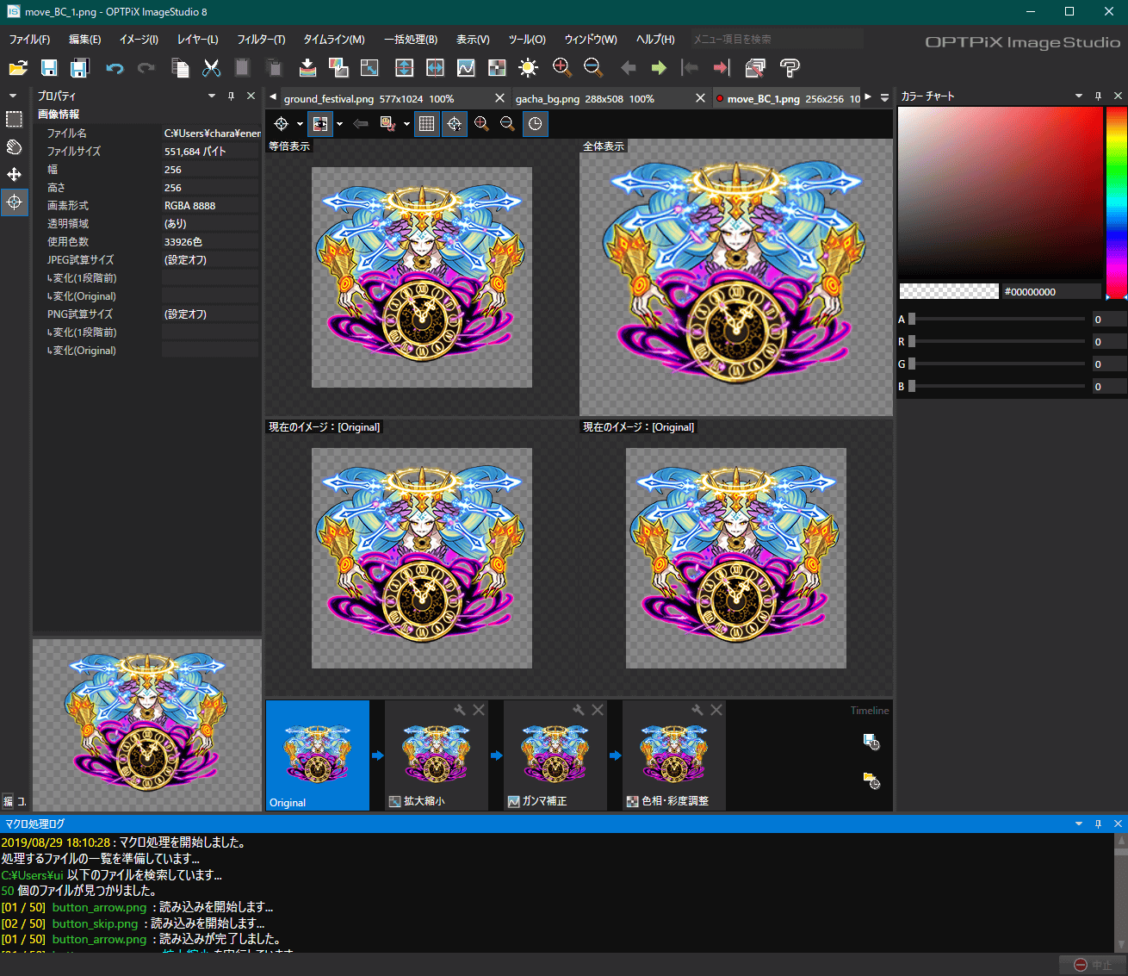This screenshot has height=976, width=1128.
Task: Expand the left tool sidebar arrow
Action: [x=13, y=96]
